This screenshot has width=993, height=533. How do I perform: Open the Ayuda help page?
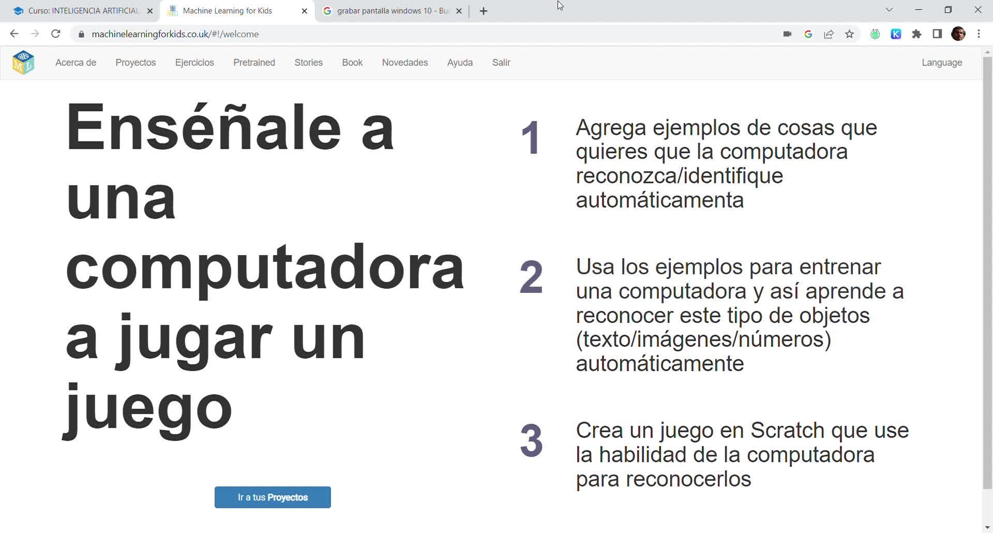click(460, 62)
